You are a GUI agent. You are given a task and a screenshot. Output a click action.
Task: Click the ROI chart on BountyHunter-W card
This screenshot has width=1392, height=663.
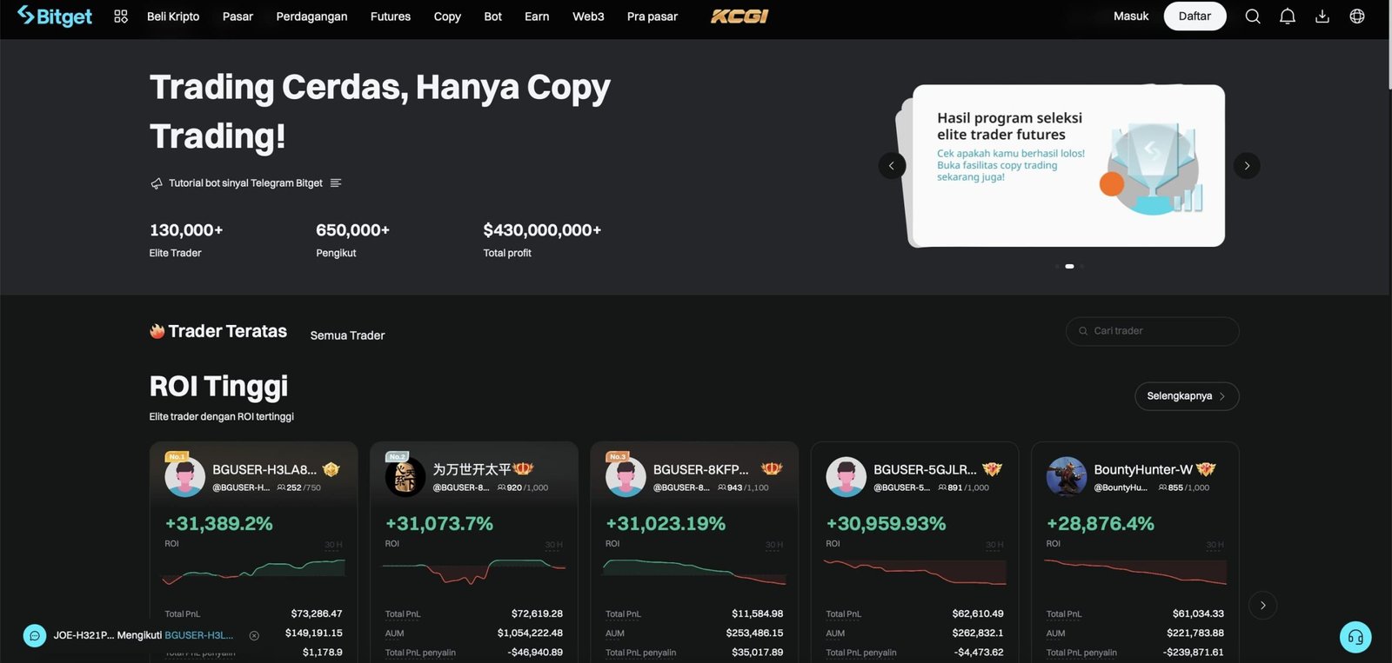point(1135,572)
